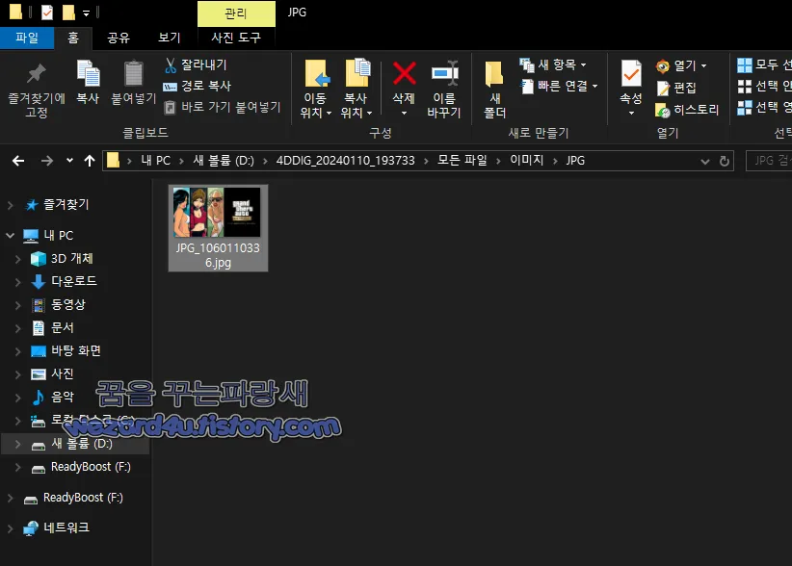Cut selection with scissors icon
This screenshot has width=792, height=566.
[196, 64]
